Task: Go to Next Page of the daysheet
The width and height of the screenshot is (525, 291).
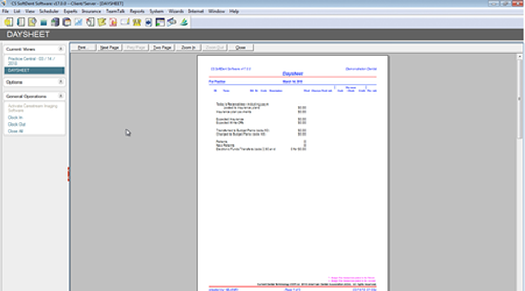Action: pyautogui.click(x=110, y=48)
